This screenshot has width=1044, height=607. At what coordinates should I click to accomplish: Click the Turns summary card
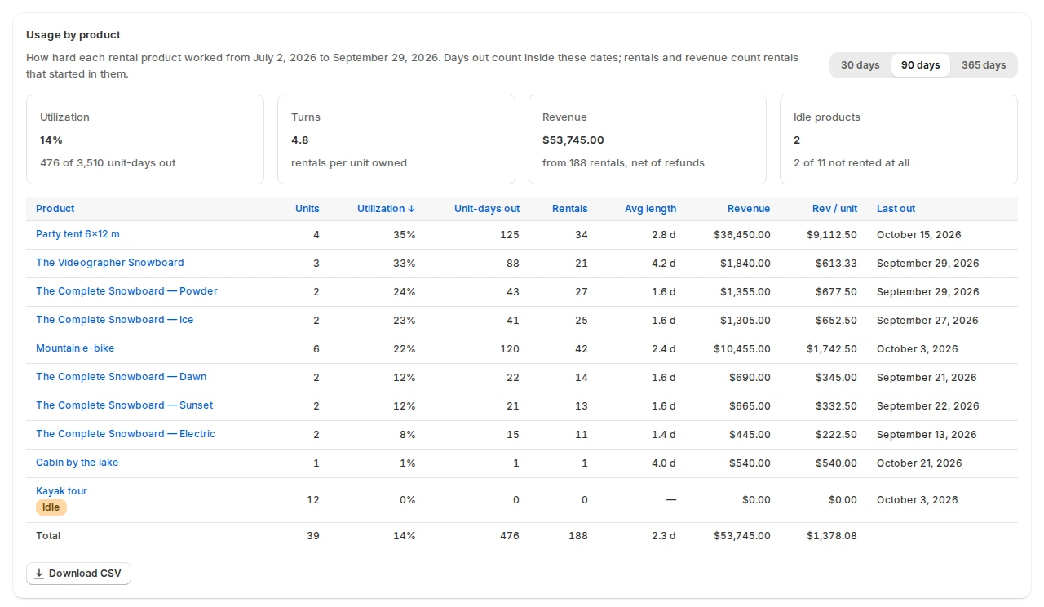click(396, 140)
